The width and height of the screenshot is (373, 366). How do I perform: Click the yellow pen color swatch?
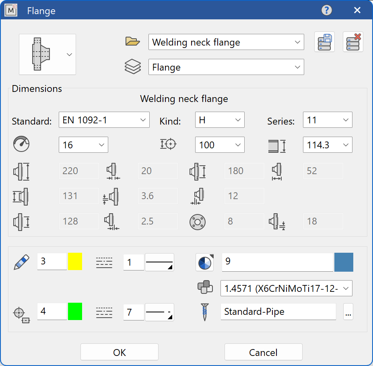point(75,261)
